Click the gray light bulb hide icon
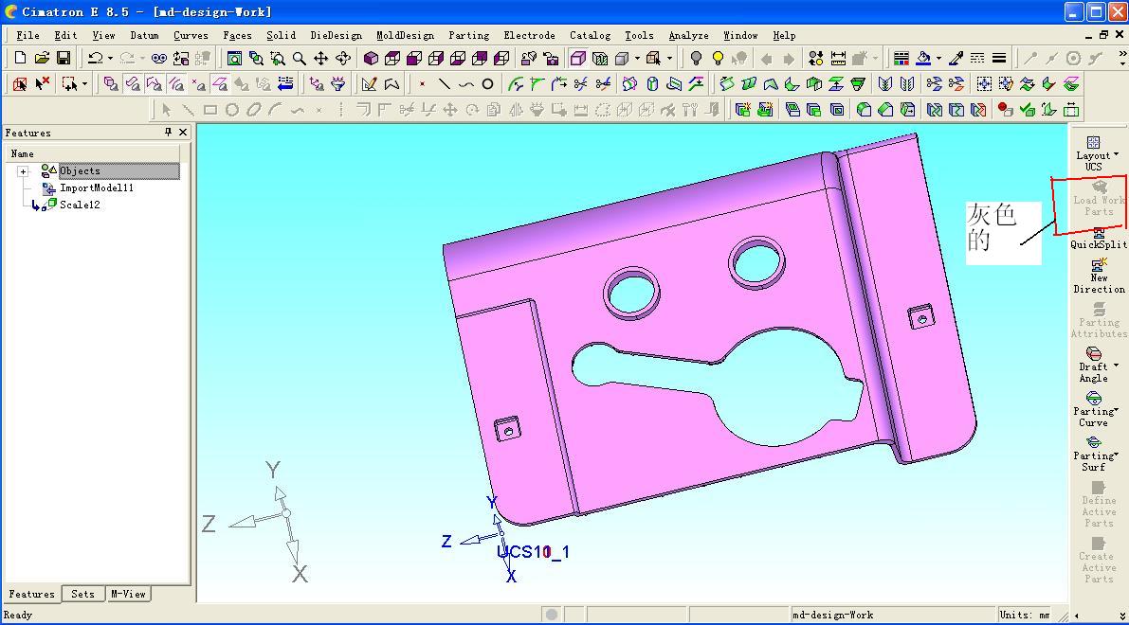Image resolution: width=1129 pixels, height=625 pixels. coord(696,59)
